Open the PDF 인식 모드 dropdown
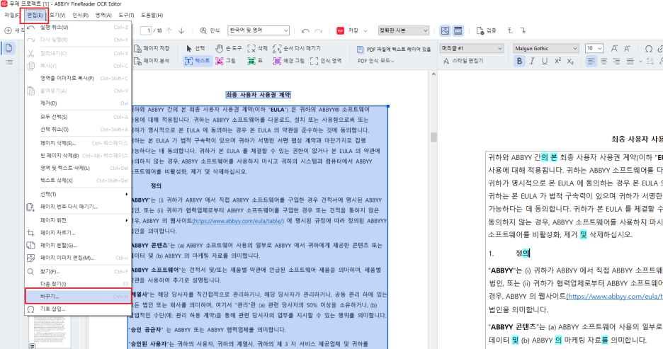This screenshot has height=349, width=663. pos(376,61)
